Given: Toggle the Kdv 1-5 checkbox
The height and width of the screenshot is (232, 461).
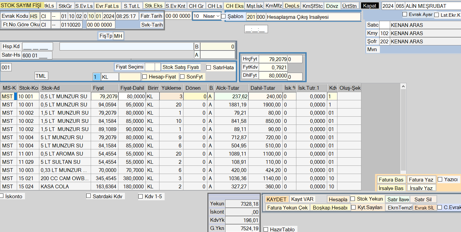Looking at the screenshot, I should tap(140, 196).
